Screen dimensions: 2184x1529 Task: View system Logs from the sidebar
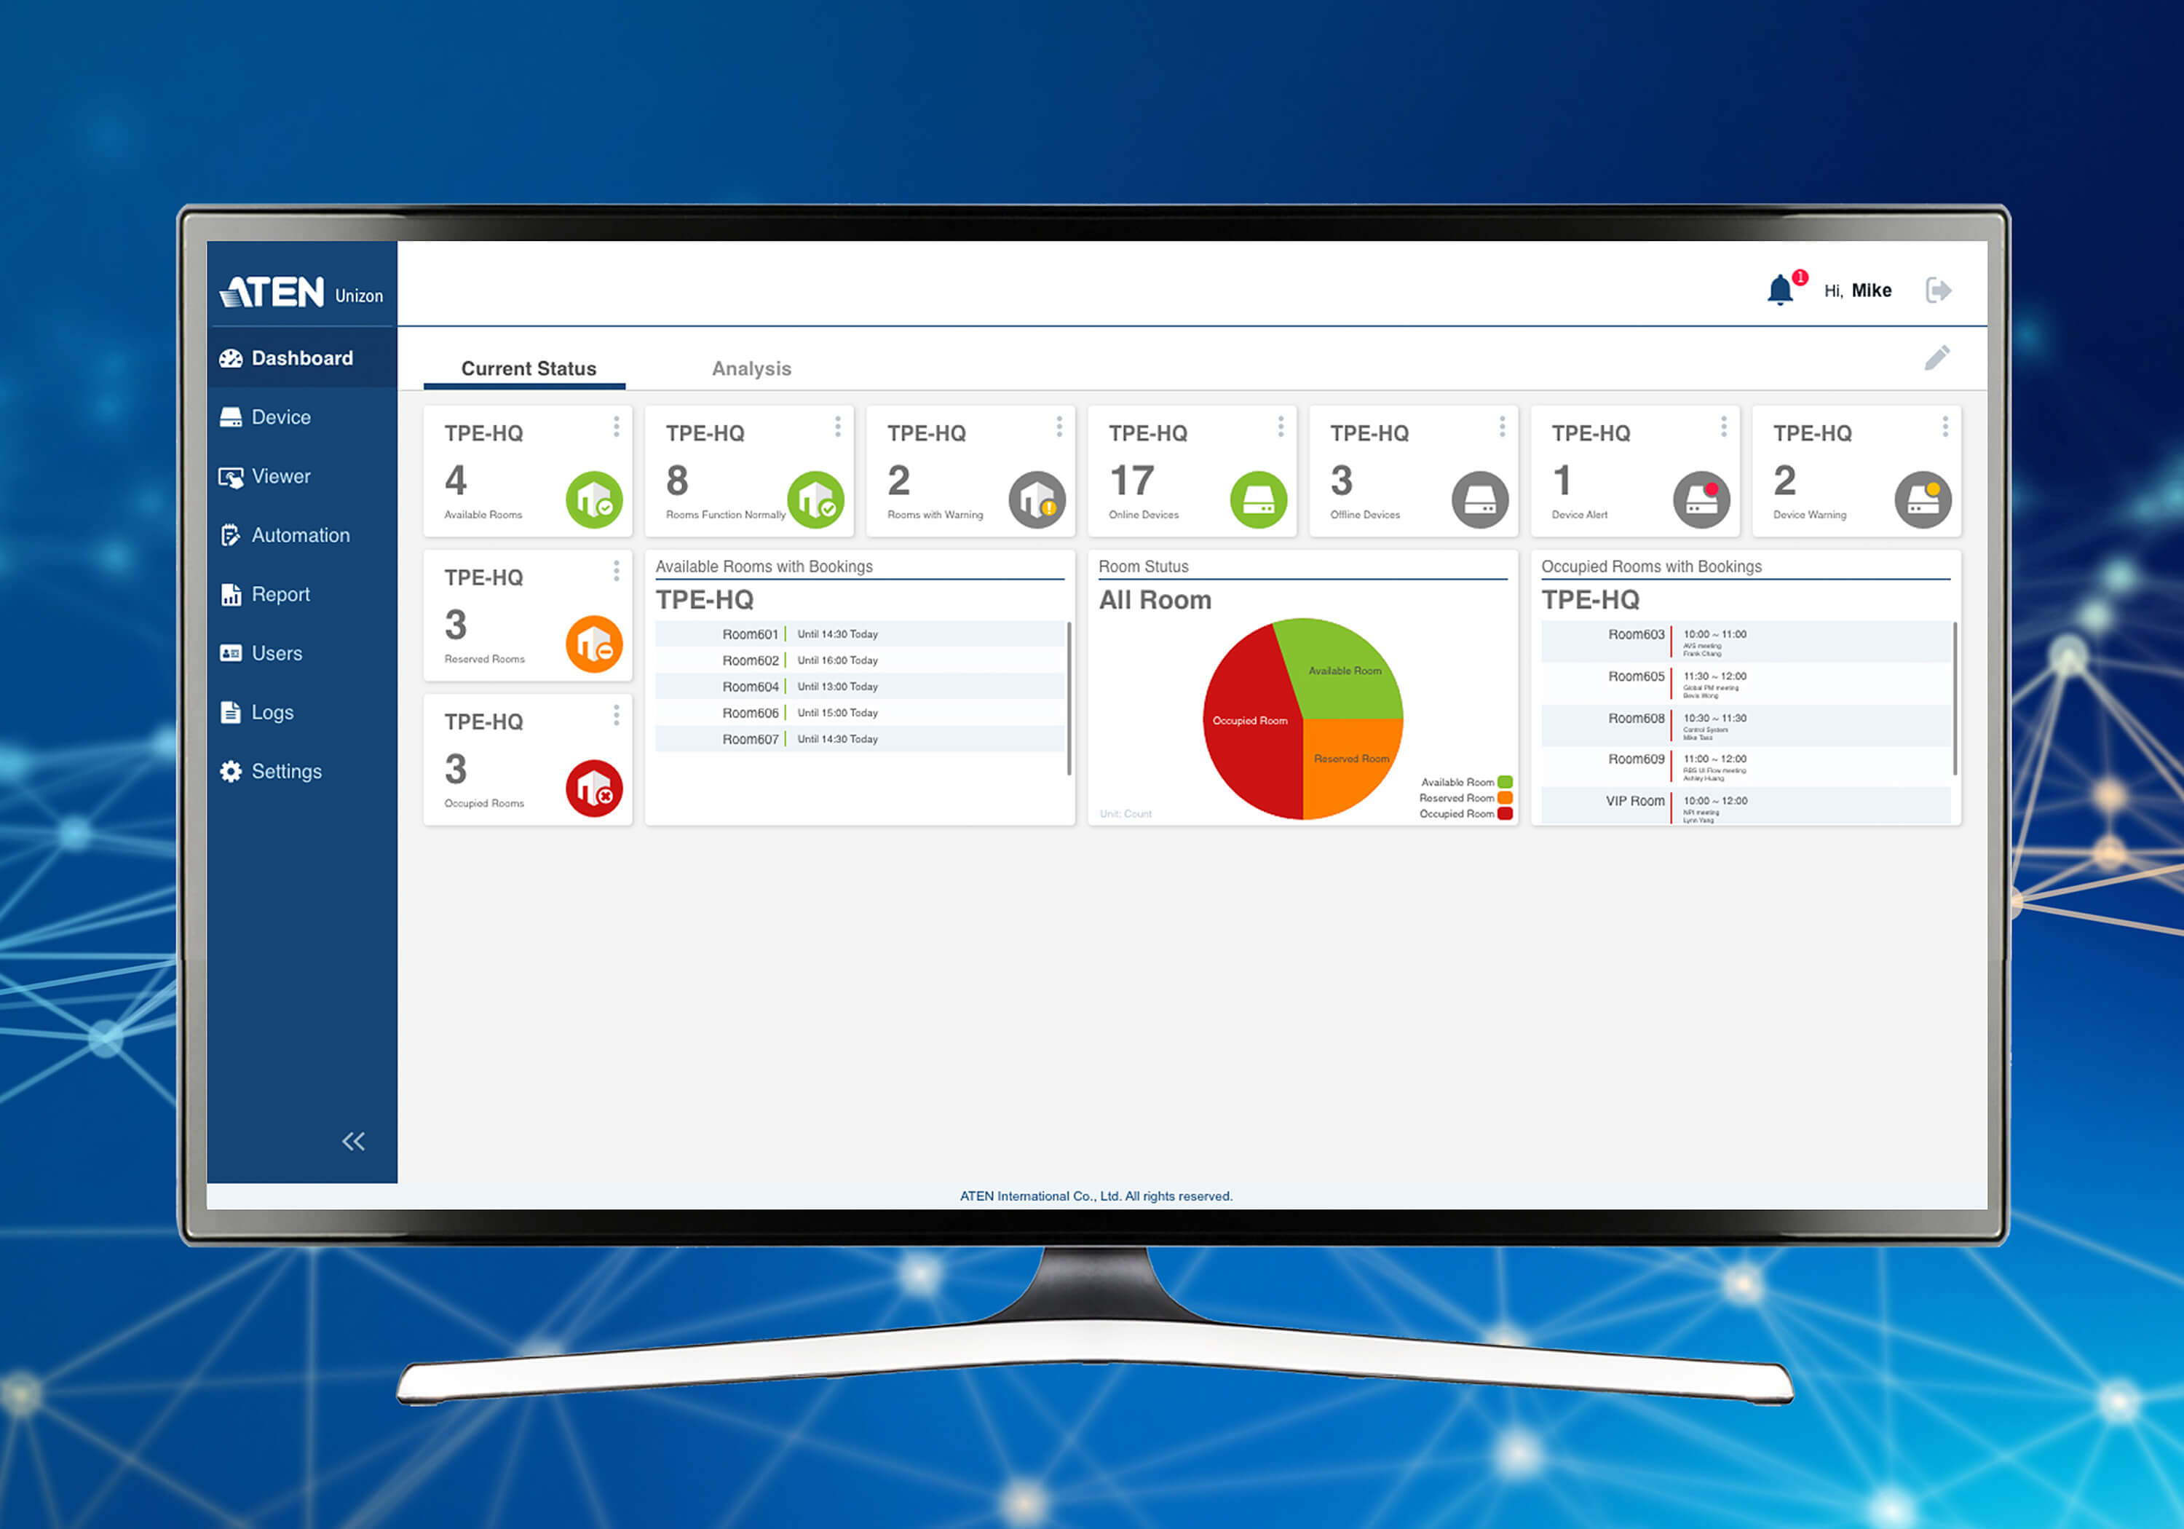[x=271, y=711]
